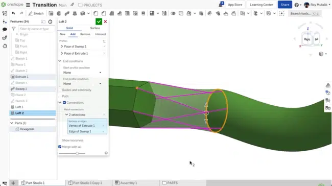Click the Redo arrow icon
This screenshot has height=186, width=332.
21,13
